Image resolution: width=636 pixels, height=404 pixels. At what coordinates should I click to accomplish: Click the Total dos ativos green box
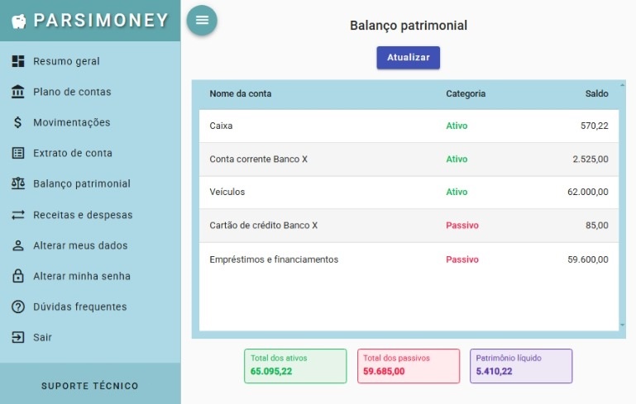coord(295,365)
